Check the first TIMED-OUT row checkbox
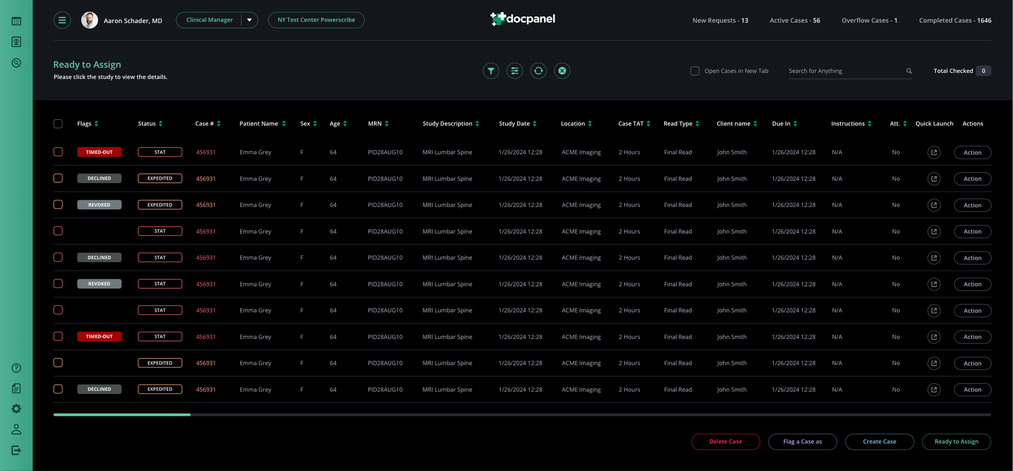The width and height of the screenshot is (1013, 471). pos(58,152)
